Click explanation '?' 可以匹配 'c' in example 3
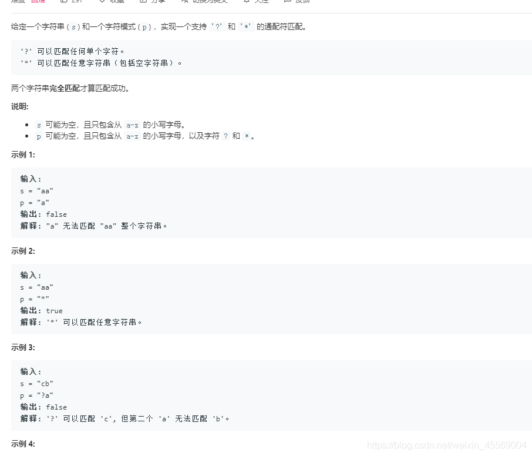Screen dimensions: 532x456 (x=125, y=418)
